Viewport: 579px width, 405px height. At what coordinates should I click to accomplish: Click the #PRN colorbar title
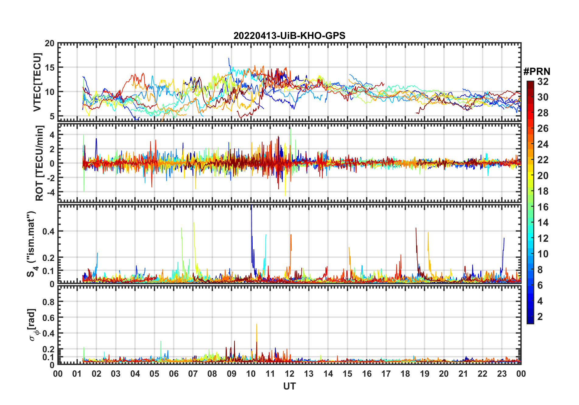point(537,72)
